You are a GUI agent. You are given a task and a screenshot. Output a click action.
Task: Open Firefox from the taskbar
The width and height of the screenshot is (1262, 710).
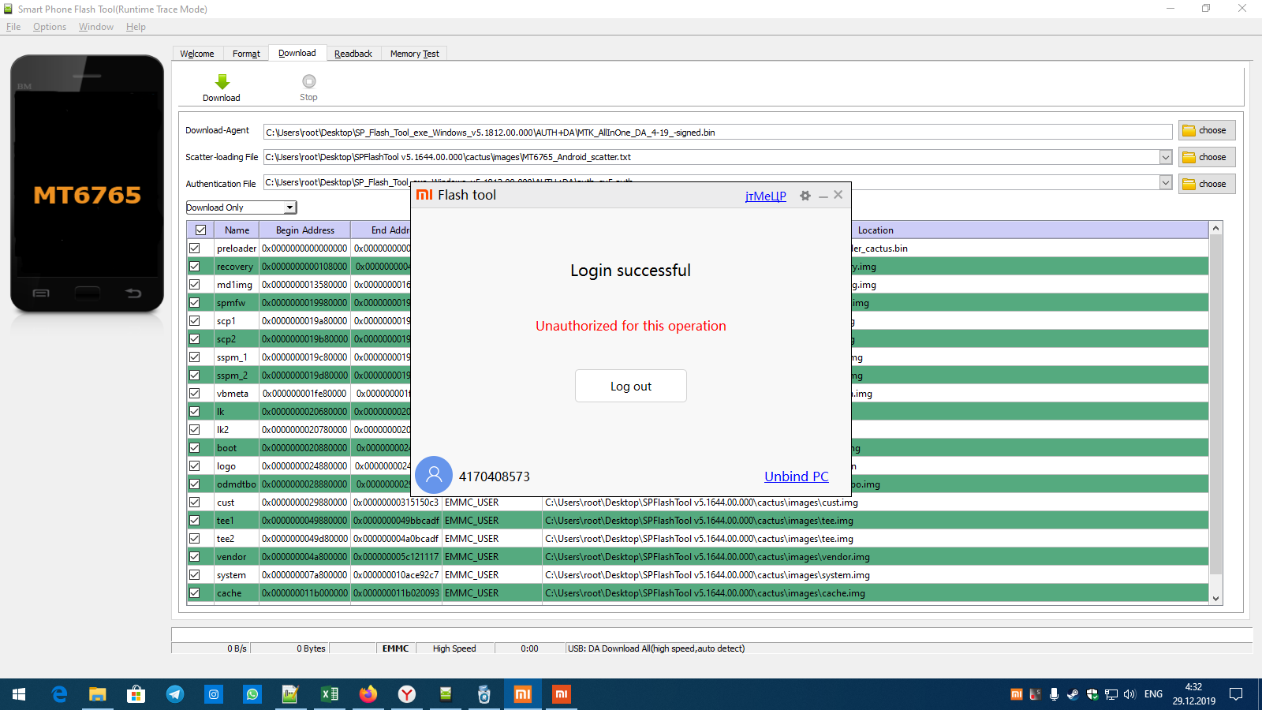pos(368,694)
